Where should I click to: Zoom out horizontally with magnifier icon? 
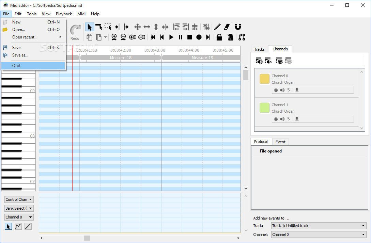123,37
